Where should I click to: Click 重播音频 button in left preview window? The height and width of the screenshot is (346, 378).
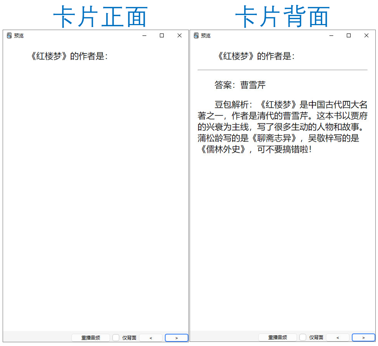tap(91, 338)
